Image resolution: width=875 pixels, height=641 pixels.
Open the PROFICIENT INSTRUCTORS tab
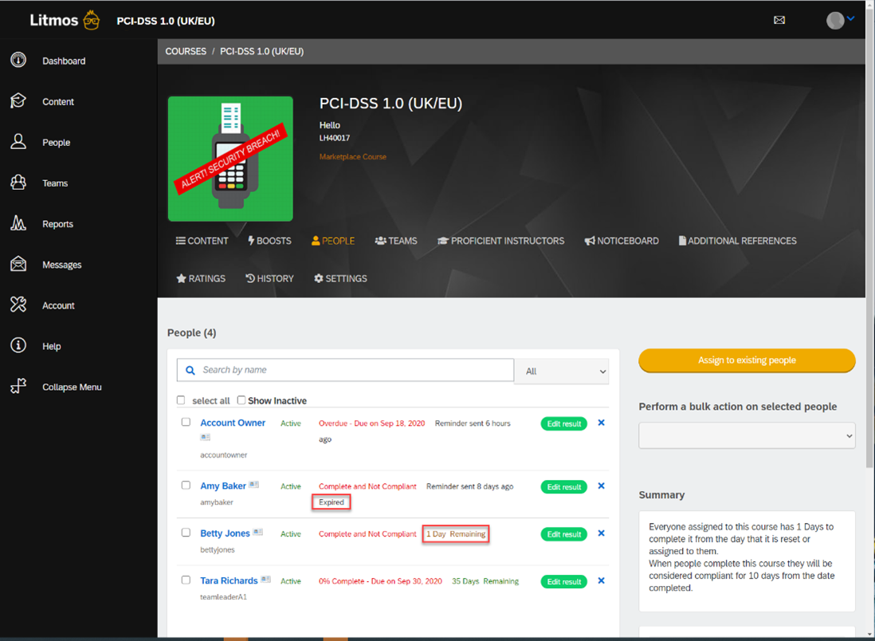[x=501, y=241]
